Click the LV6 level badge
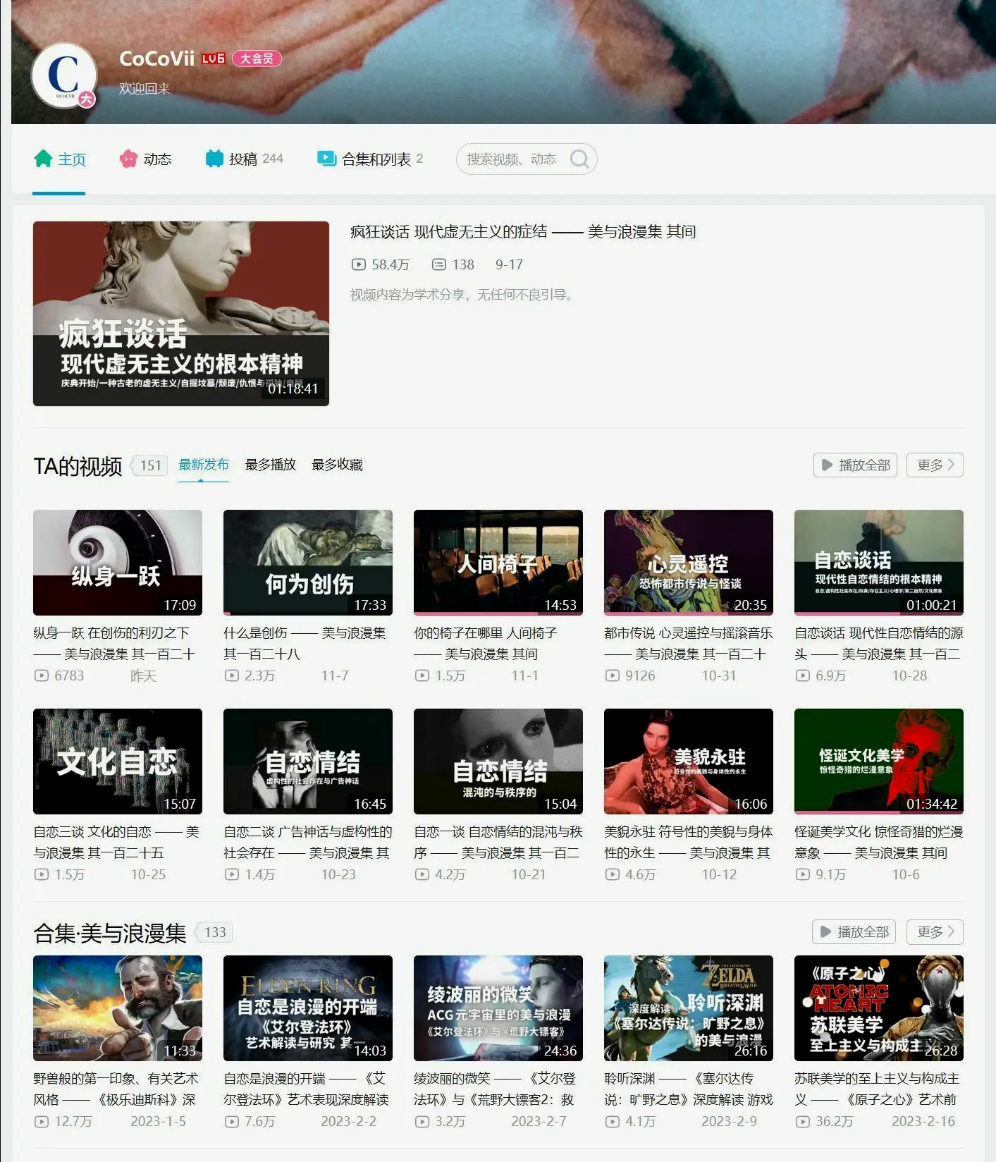 coord(213,59)
